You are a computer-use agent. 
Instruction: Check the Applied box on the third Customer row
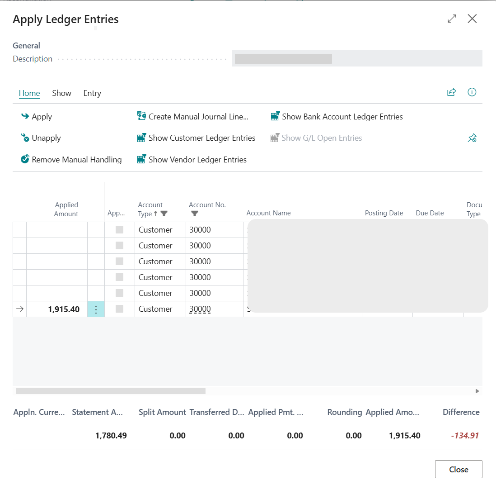point(119,261)
